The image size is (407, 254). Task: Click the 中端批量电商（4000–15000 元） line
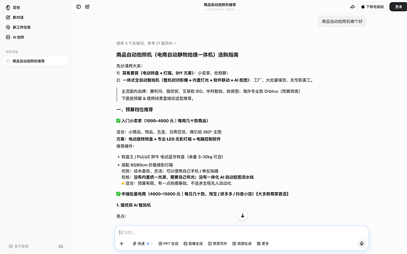point(202,194)
